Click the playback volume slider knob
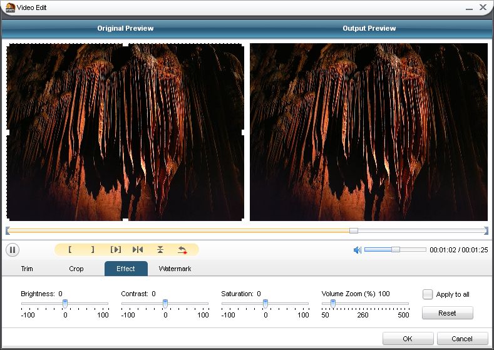 coord(396,249)
